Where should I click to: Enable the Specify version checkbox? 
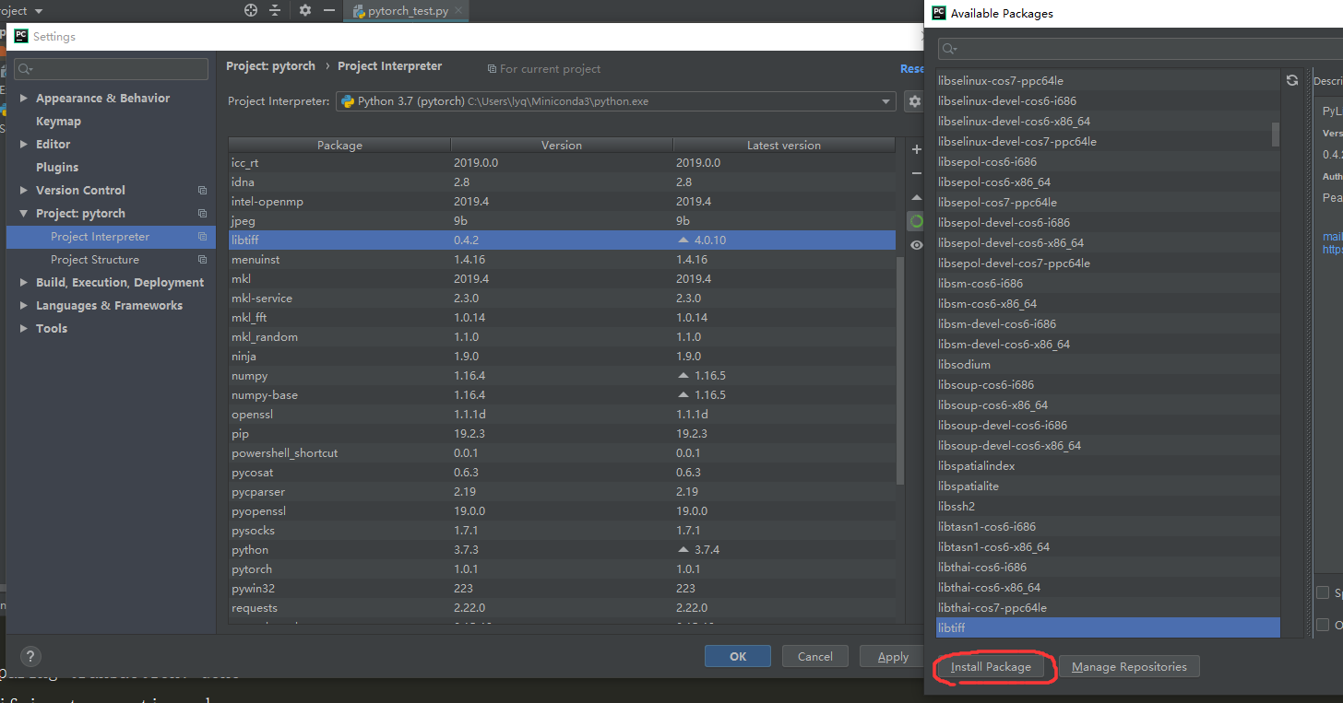[x=1323, y=592]
